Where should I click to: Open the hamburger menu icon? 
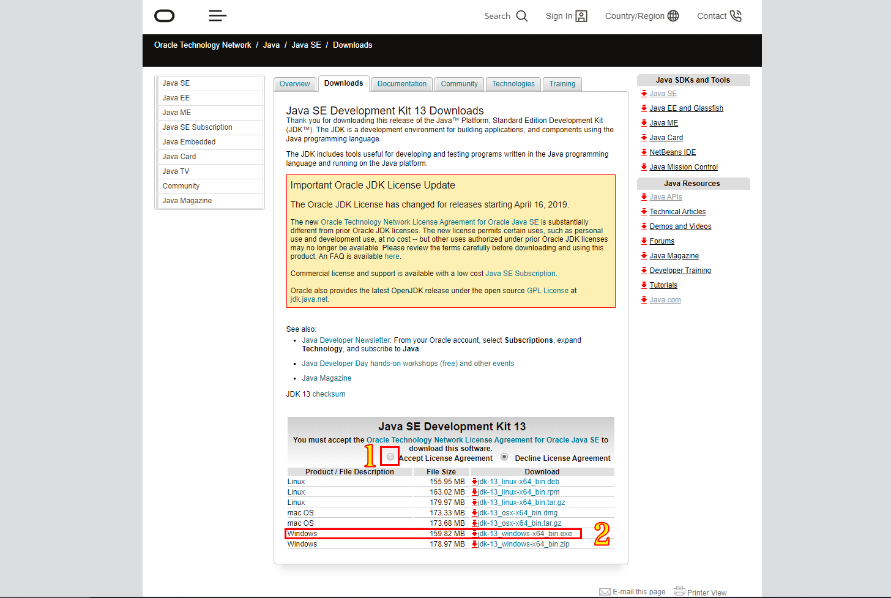pos(217,16)
